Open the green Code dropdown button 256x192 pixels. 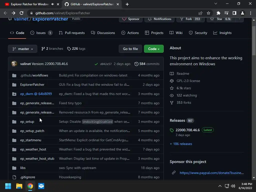coord(154,49)
